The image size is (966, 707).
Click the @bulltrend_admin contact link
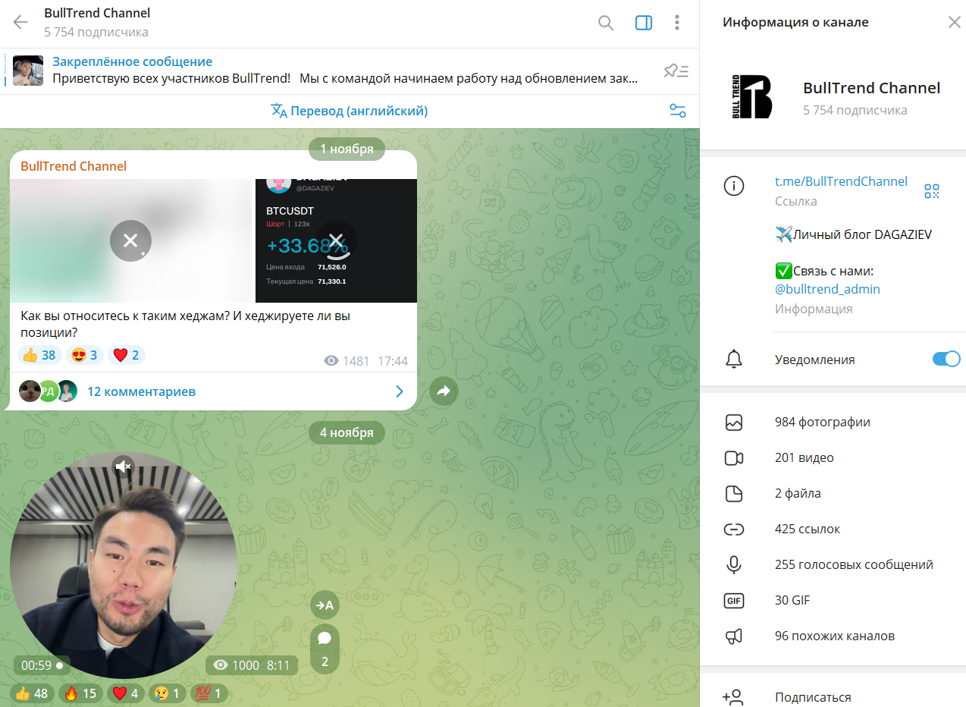[x=827, y=289]
